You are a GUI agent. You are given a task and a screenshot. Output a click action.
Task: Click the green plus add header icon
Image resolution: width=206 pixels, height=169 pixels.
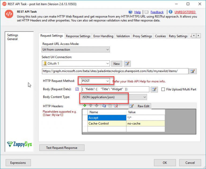pyautogui.click(x=85, y=106)
